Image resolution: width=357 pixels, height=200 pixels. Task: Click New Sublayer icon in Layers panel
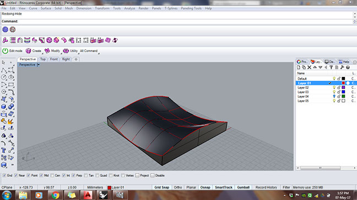tap(304, 68)
